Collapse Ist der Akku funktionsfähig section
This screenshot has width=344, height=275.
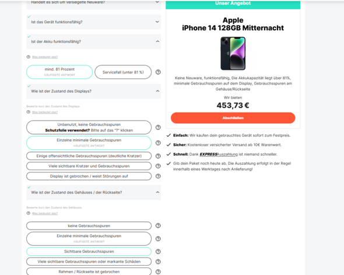(x=157, y=41)
